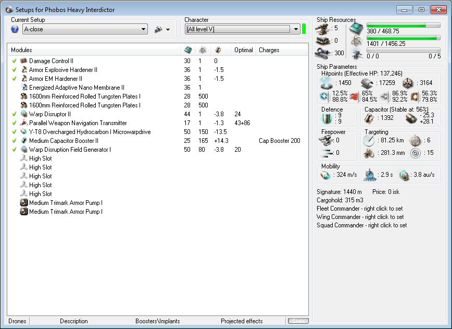452x329 pixels.
Task: Toggle Medium Capacitor Booster II checkmark
Action: [x=14, y=141]
